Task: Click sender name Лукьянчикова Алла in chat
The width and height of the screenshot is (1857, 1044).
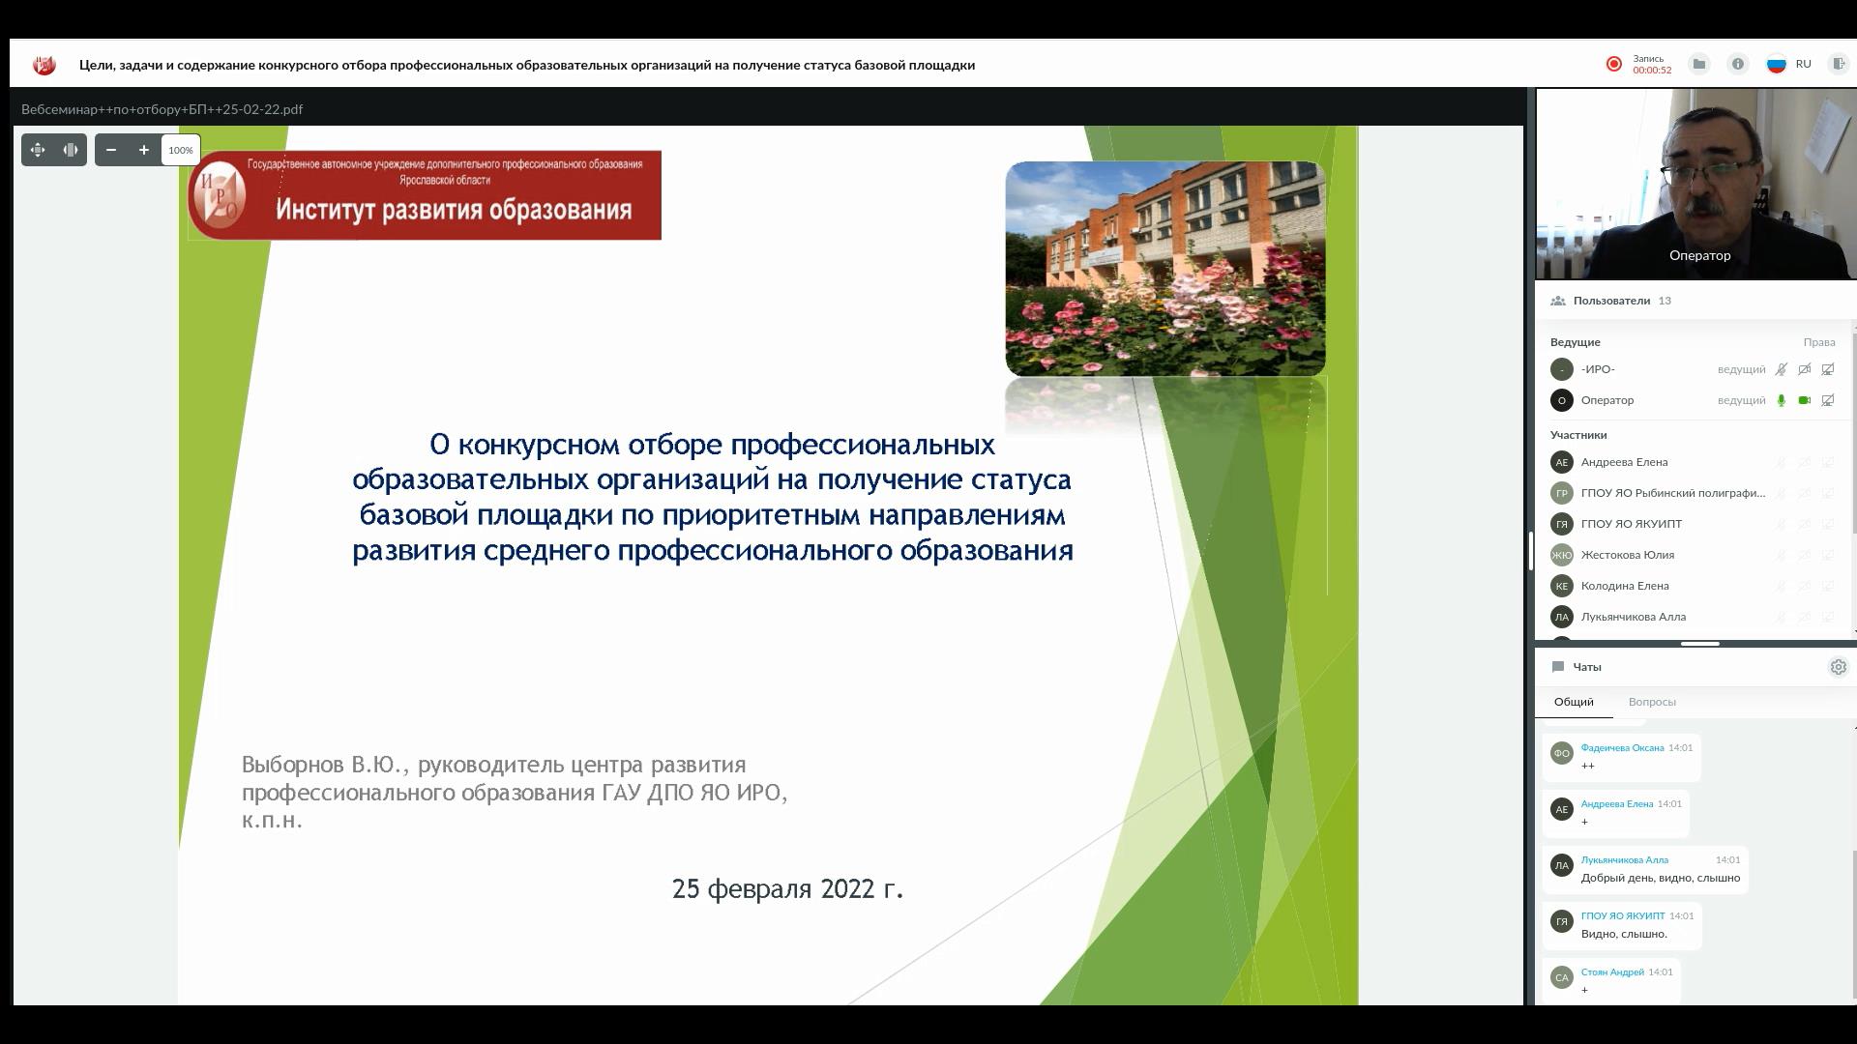Action: 1624,860
